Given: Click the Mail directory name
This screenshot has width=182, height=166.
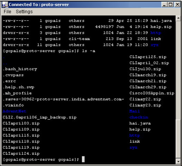Looking at the screenshot, I should point(135,111).
